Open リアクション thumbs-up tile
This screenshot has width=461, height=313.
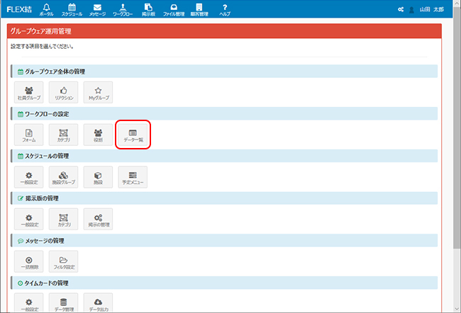[x=64, y=92]
